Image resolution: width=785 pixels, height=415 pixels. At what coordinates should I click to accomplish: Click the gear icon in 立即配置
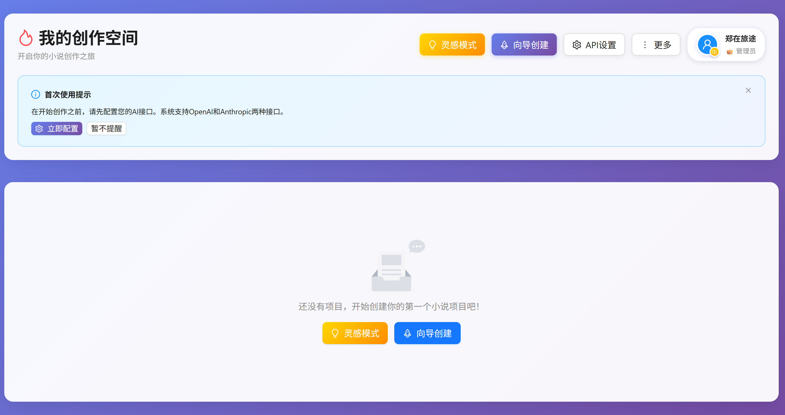tap(39, 129)
